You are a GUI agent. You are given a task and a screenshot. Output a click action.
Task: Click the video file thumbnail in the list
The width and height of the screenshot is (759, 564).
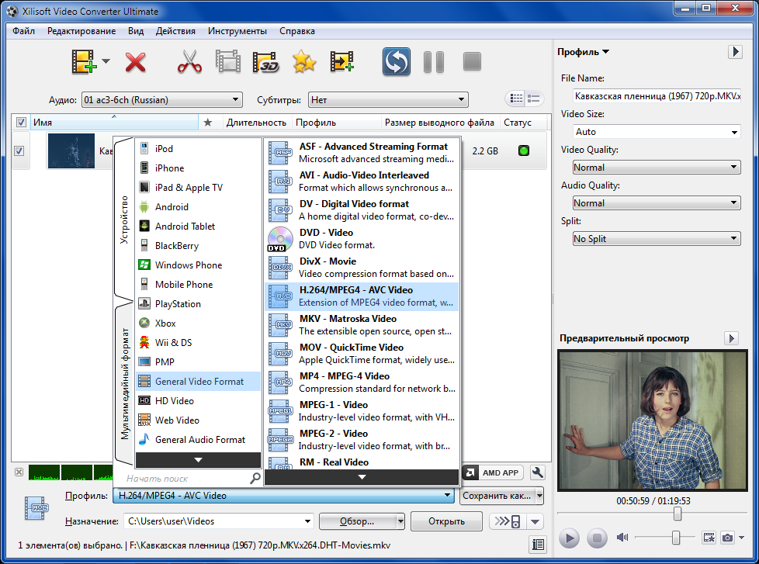[x=71, y=151]
